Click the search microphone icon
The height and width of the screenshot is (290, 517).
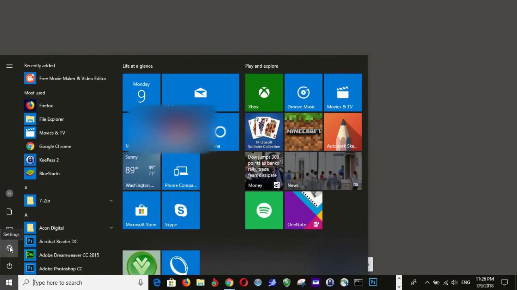pyautogui.click(x=141, y=283)
